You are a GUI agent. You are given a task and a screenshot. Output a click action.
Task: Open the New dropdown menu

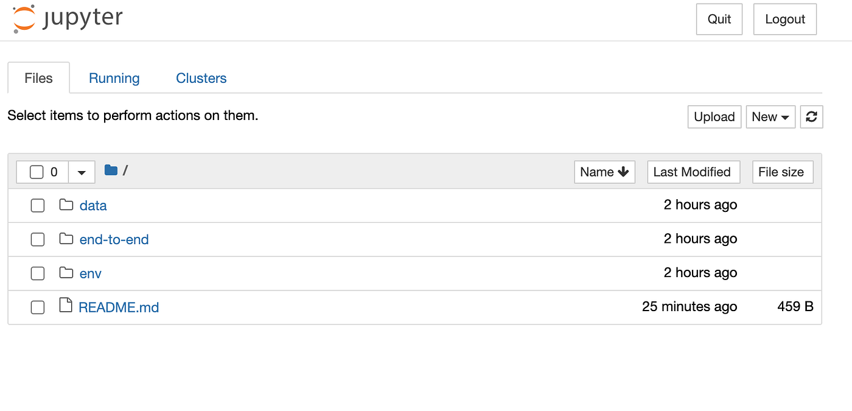tap(770, 116)
